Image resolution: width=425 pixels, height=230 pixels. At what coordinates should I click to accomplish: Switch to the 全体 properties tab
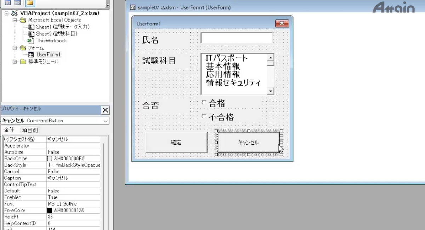click(9, 130)
